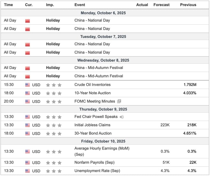Click the document icon next to FOMC Meeting Minutes
This screenshot has width=210, height=176.
click(119, 102)
